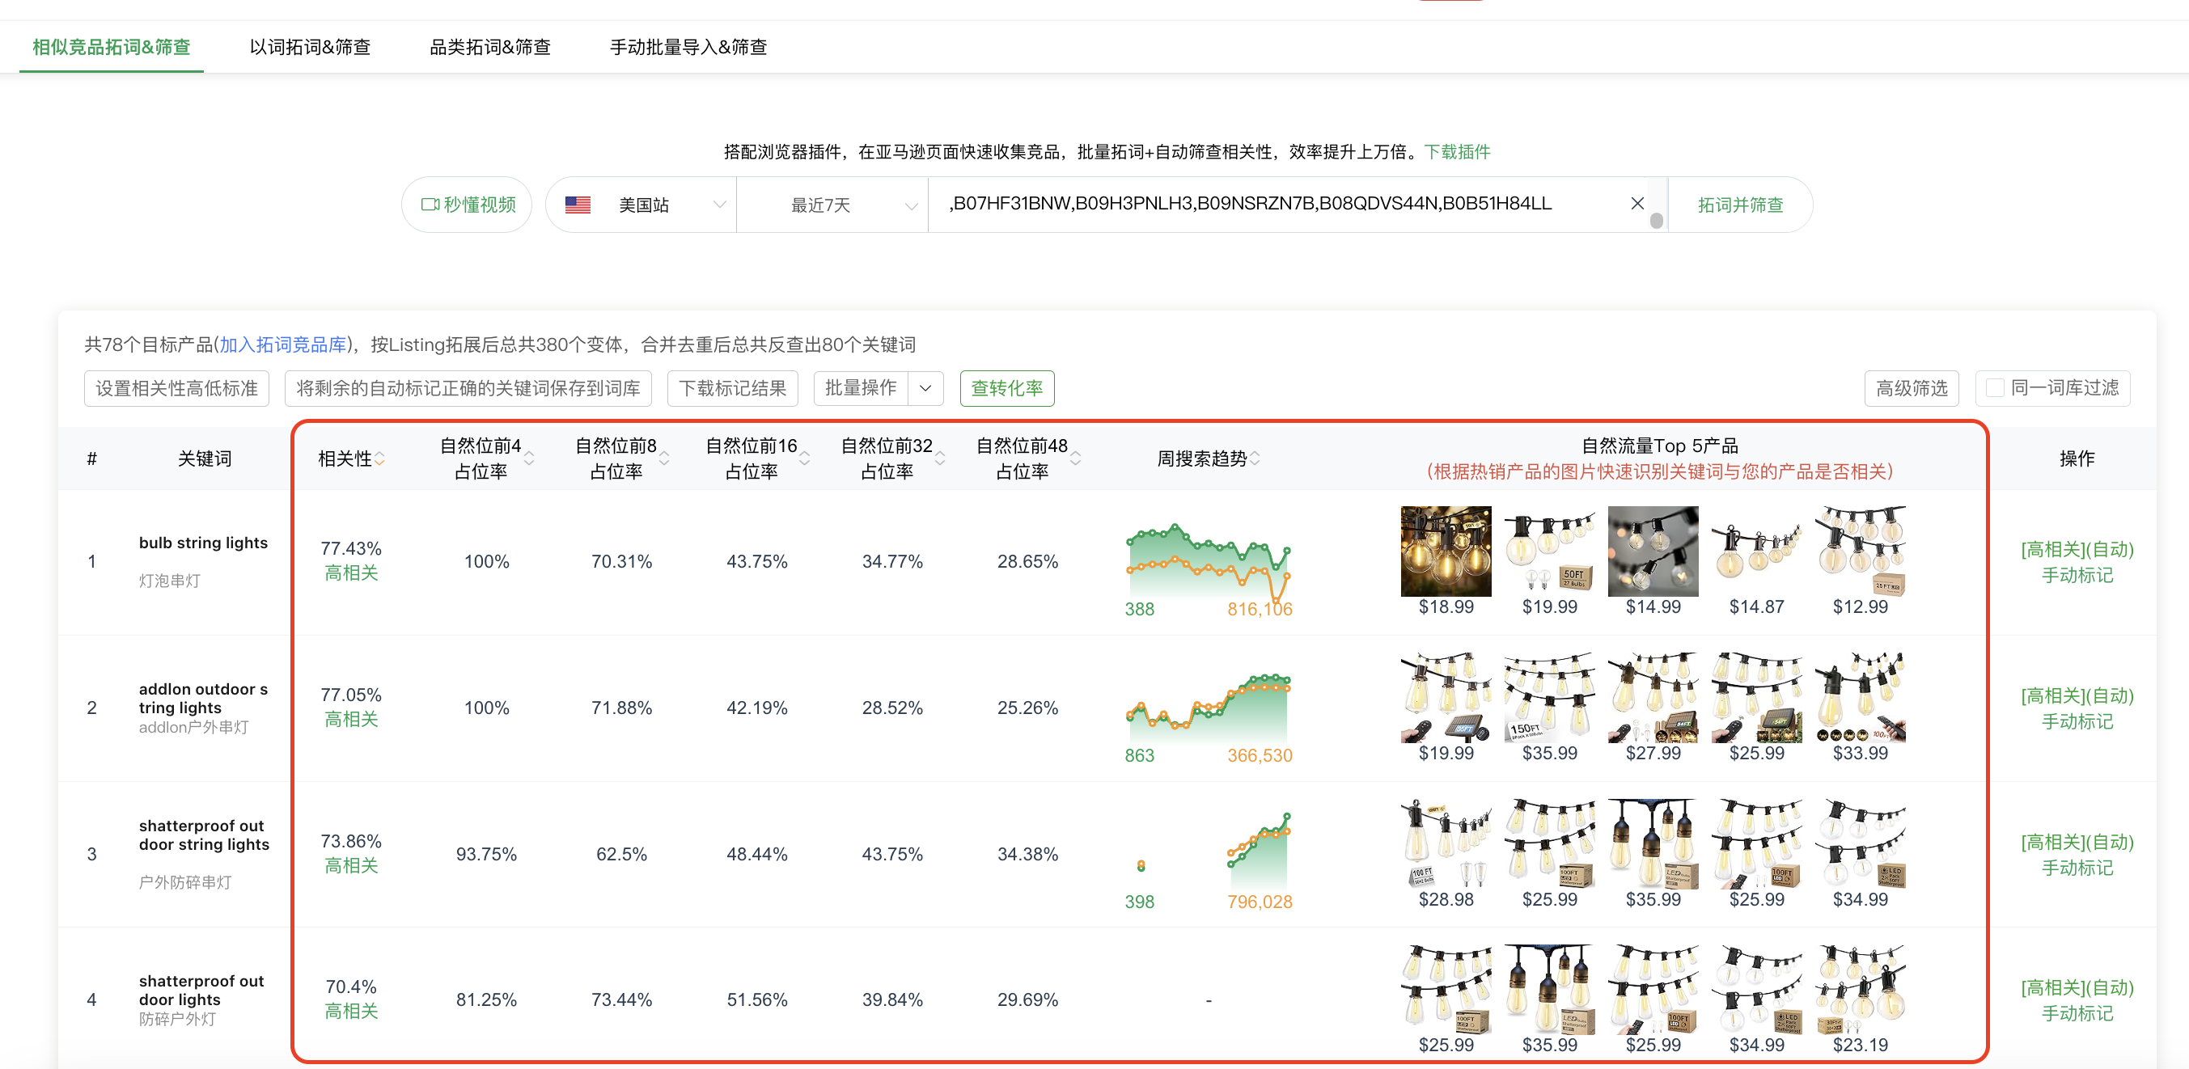Click 查转化率 button
This screenshot has width=2189, height=1069.
pos(1006,388)
